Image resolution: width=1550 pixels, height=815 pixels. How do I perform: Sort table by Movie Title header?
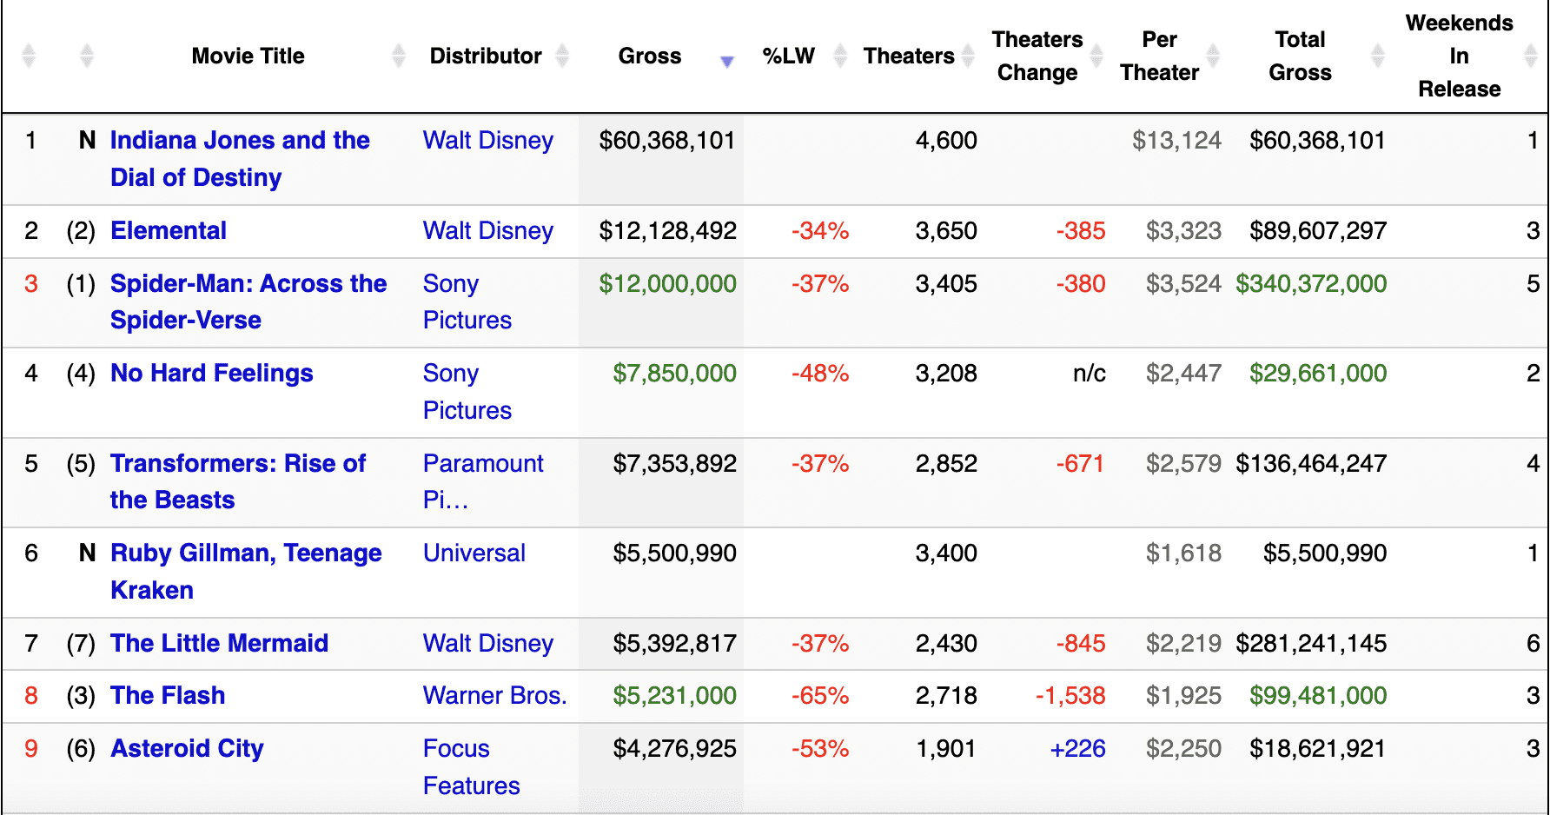[x=248, y=56]
